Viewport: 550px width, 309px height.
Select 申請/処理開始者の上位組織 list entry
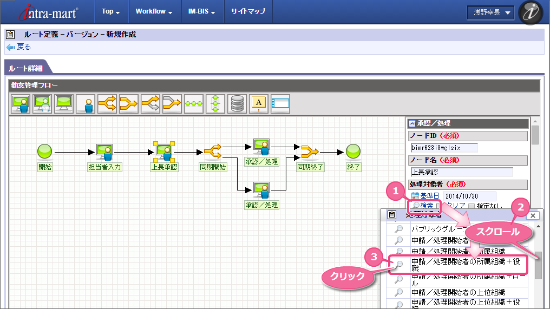tap(459, 292)
